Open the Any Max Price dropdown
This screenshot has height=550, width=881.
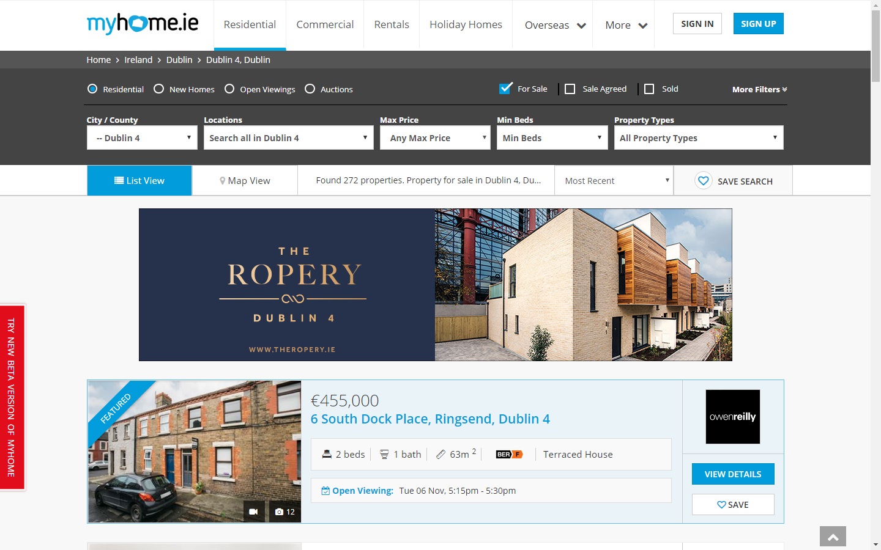tap(436, 137)
